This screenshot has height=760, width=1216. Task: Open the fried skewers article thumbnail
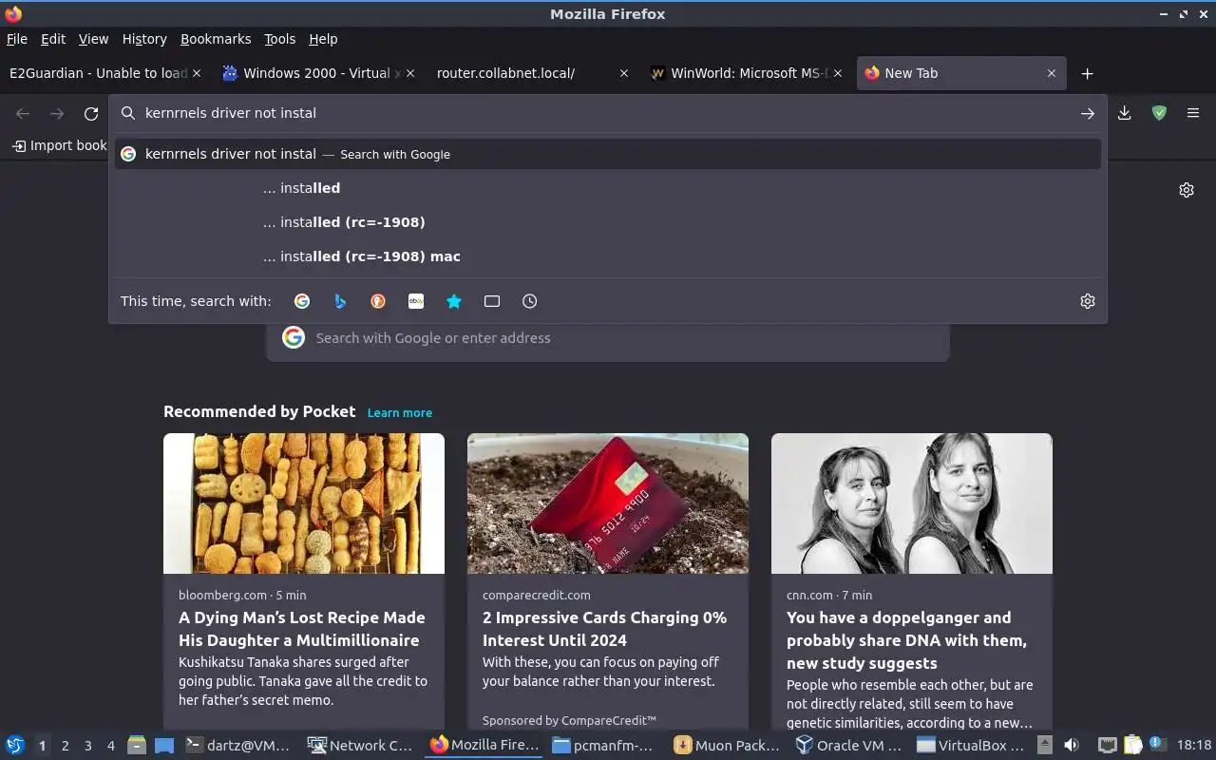click(x=304, y=503)
